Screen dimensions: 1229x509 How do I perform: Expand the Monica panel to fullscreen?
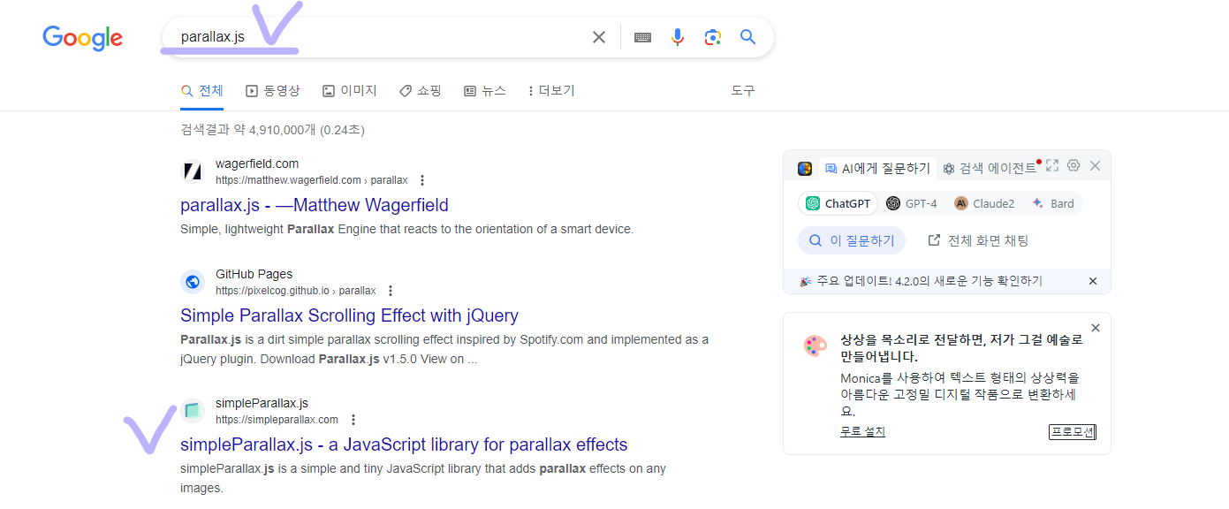1052,165
